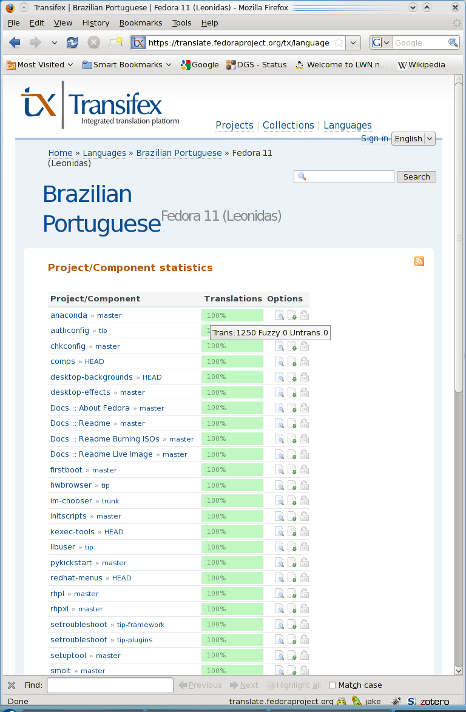Click the 100% progress bar for anaconda
The height and width of the screenshot is (712, 466).
[232, 315]
